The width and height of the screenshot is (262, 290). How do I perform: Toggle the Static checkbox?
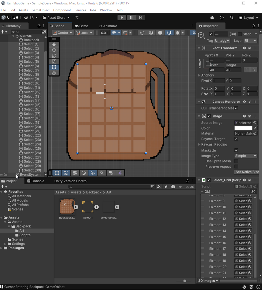[240, 34]
